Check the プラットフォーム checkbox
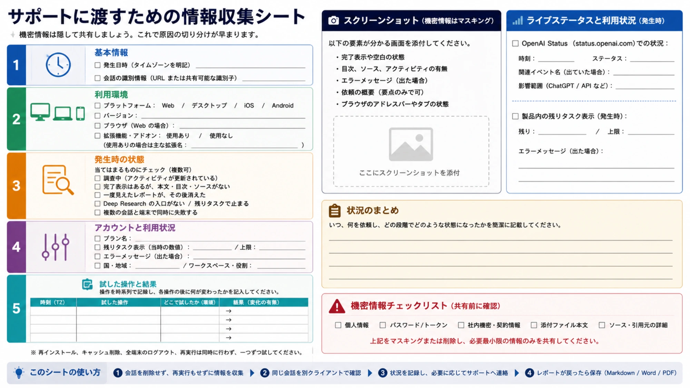Screen dimensions: 690x388 click(x=98, y=106)
